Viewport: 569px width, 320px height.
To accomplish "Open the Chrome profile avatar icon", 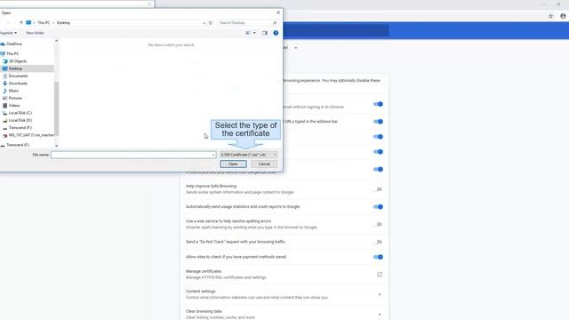I will (x=563, y=16).
